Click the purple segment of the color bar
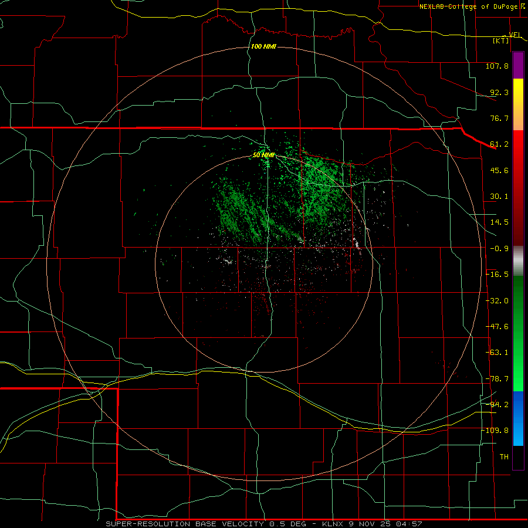The height and width of the screenshot is (528, 528). pyautogui.click(x=518, y=66)
